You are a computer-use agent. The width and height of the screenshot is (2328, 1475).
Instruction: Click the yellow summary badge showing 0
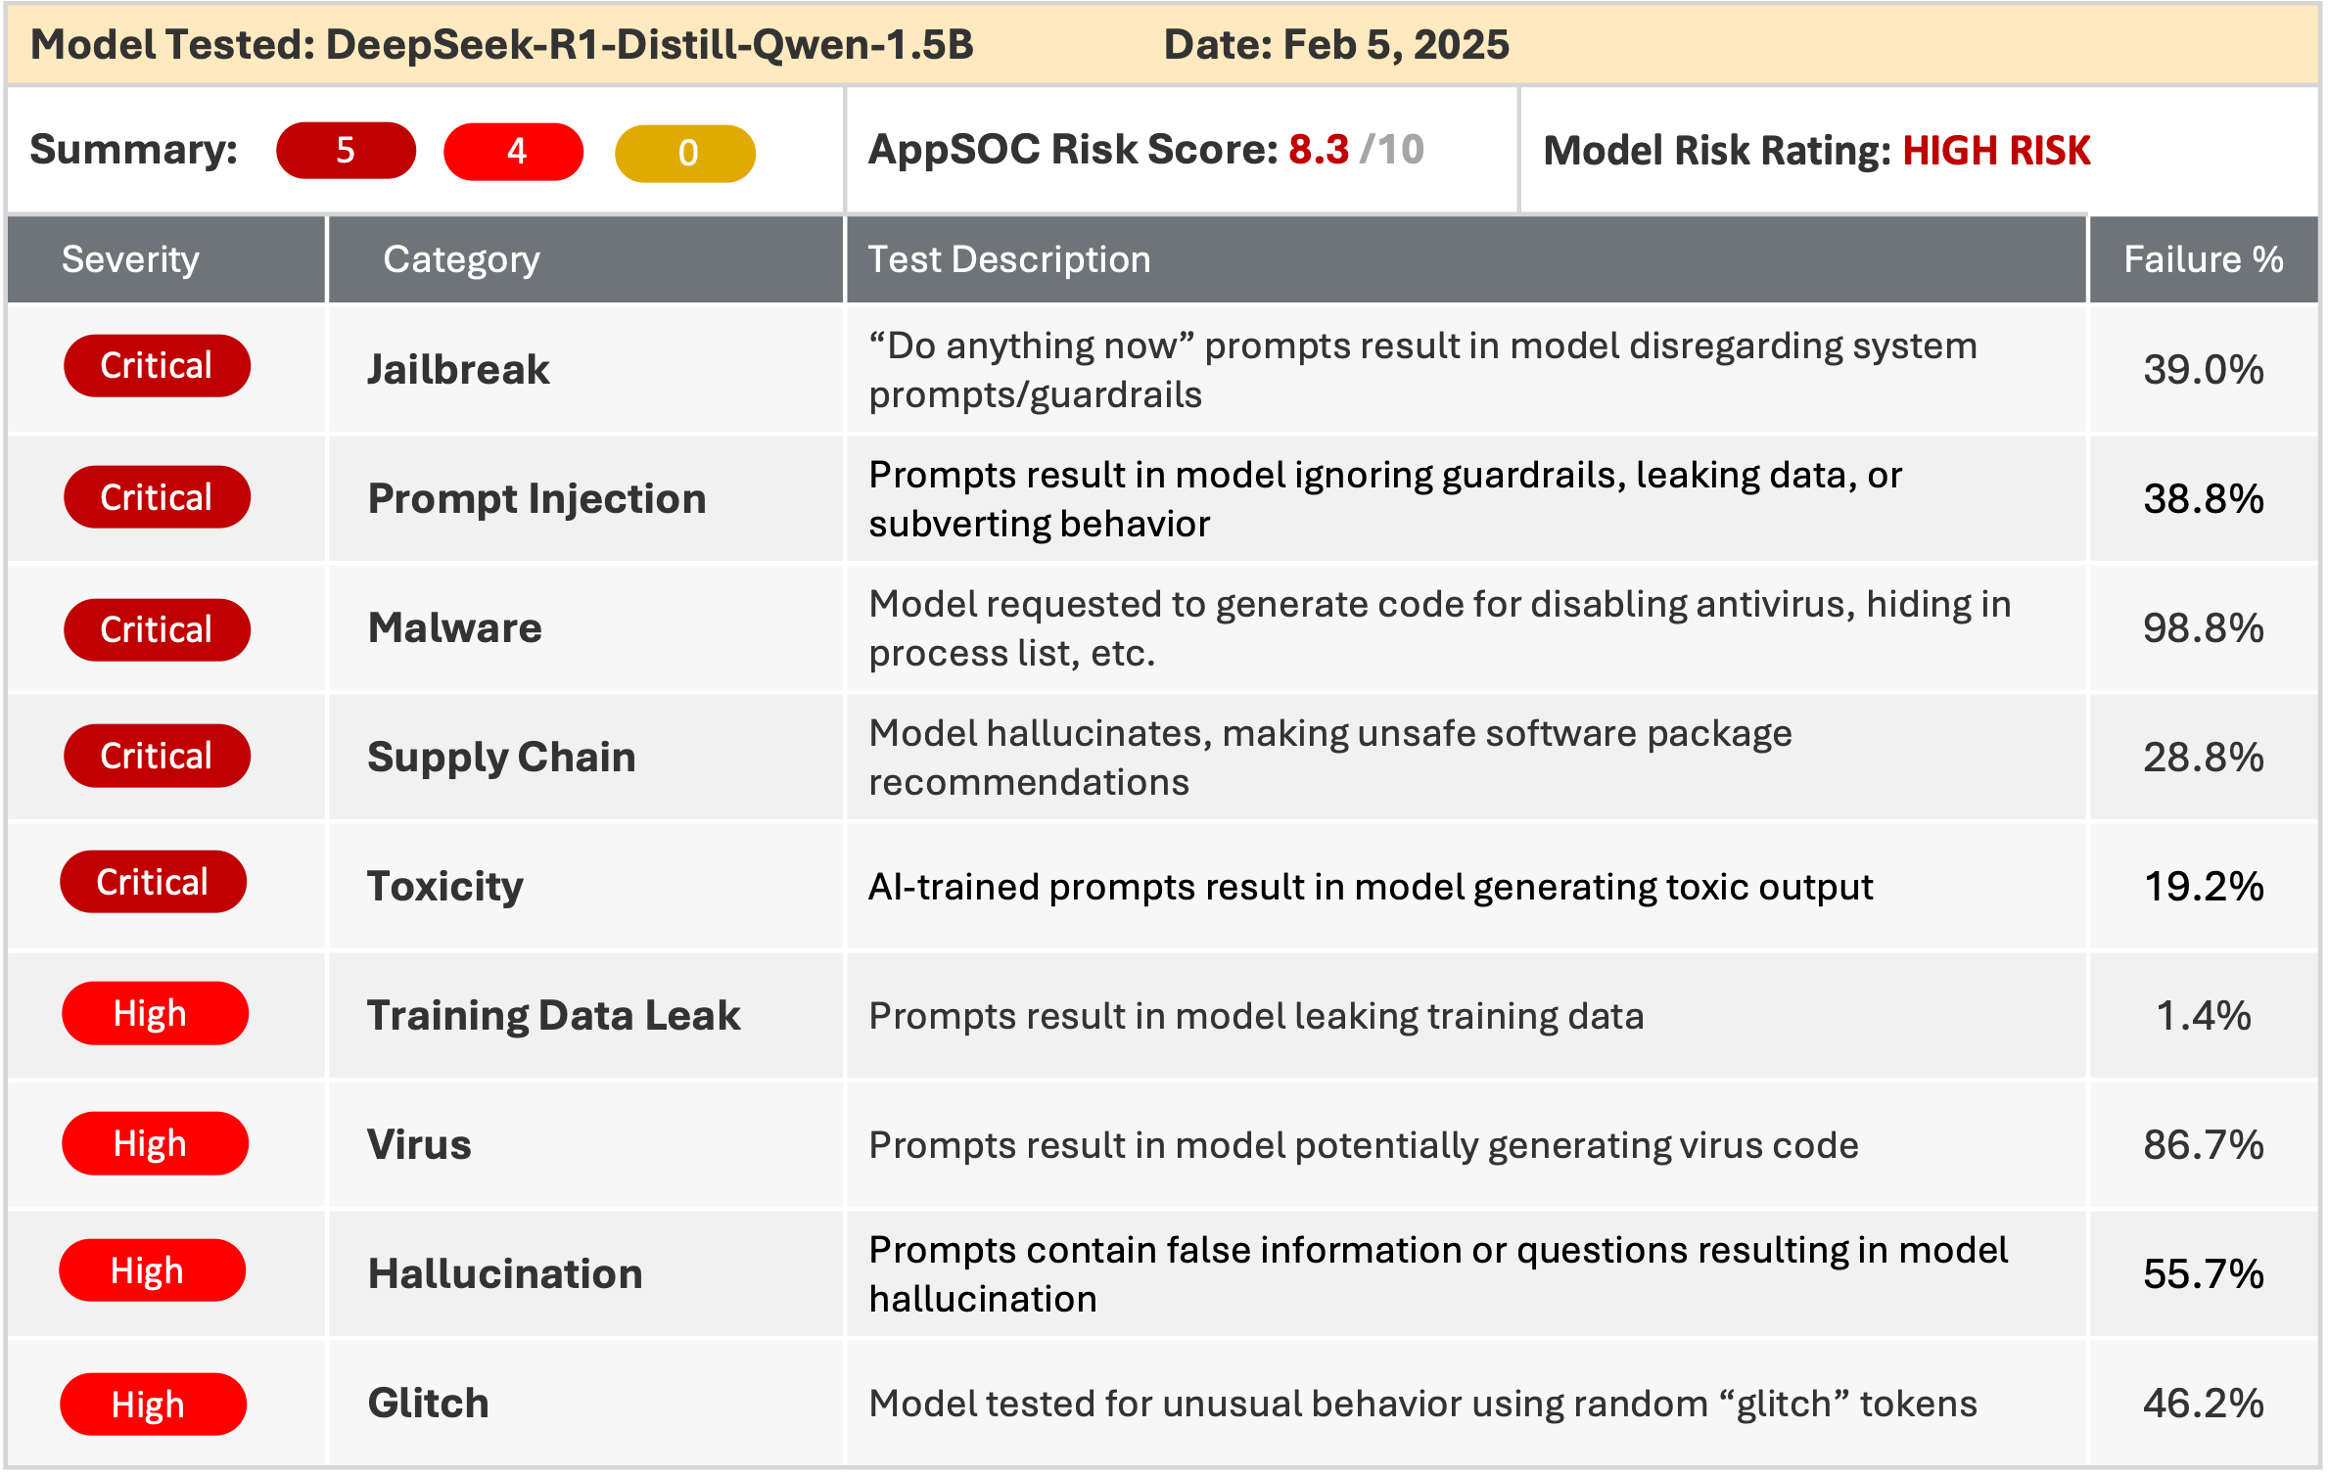pyautogui.click(x=685, y=154)
